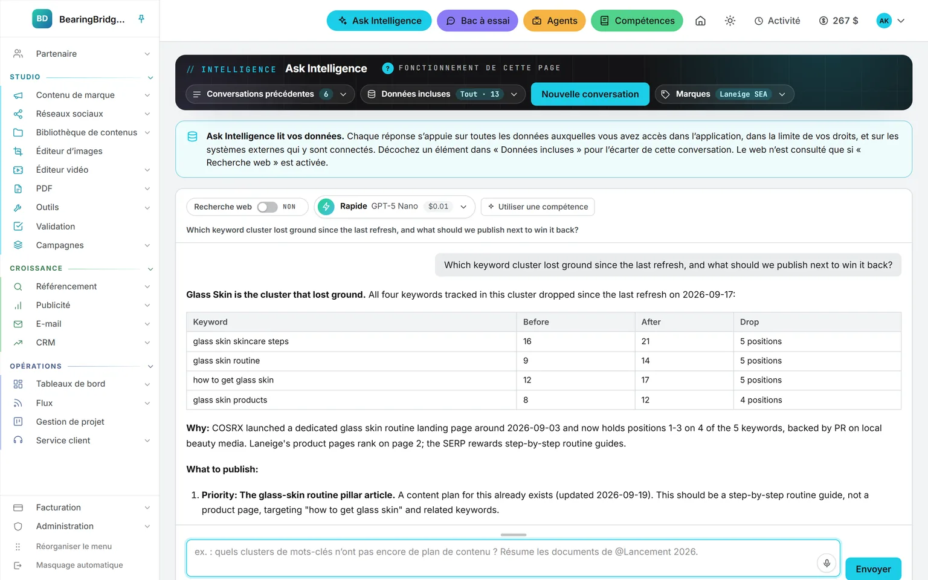Click Utiliser une compétence button

538,207
